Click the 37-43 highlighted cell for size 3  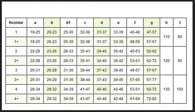point(102,70)
